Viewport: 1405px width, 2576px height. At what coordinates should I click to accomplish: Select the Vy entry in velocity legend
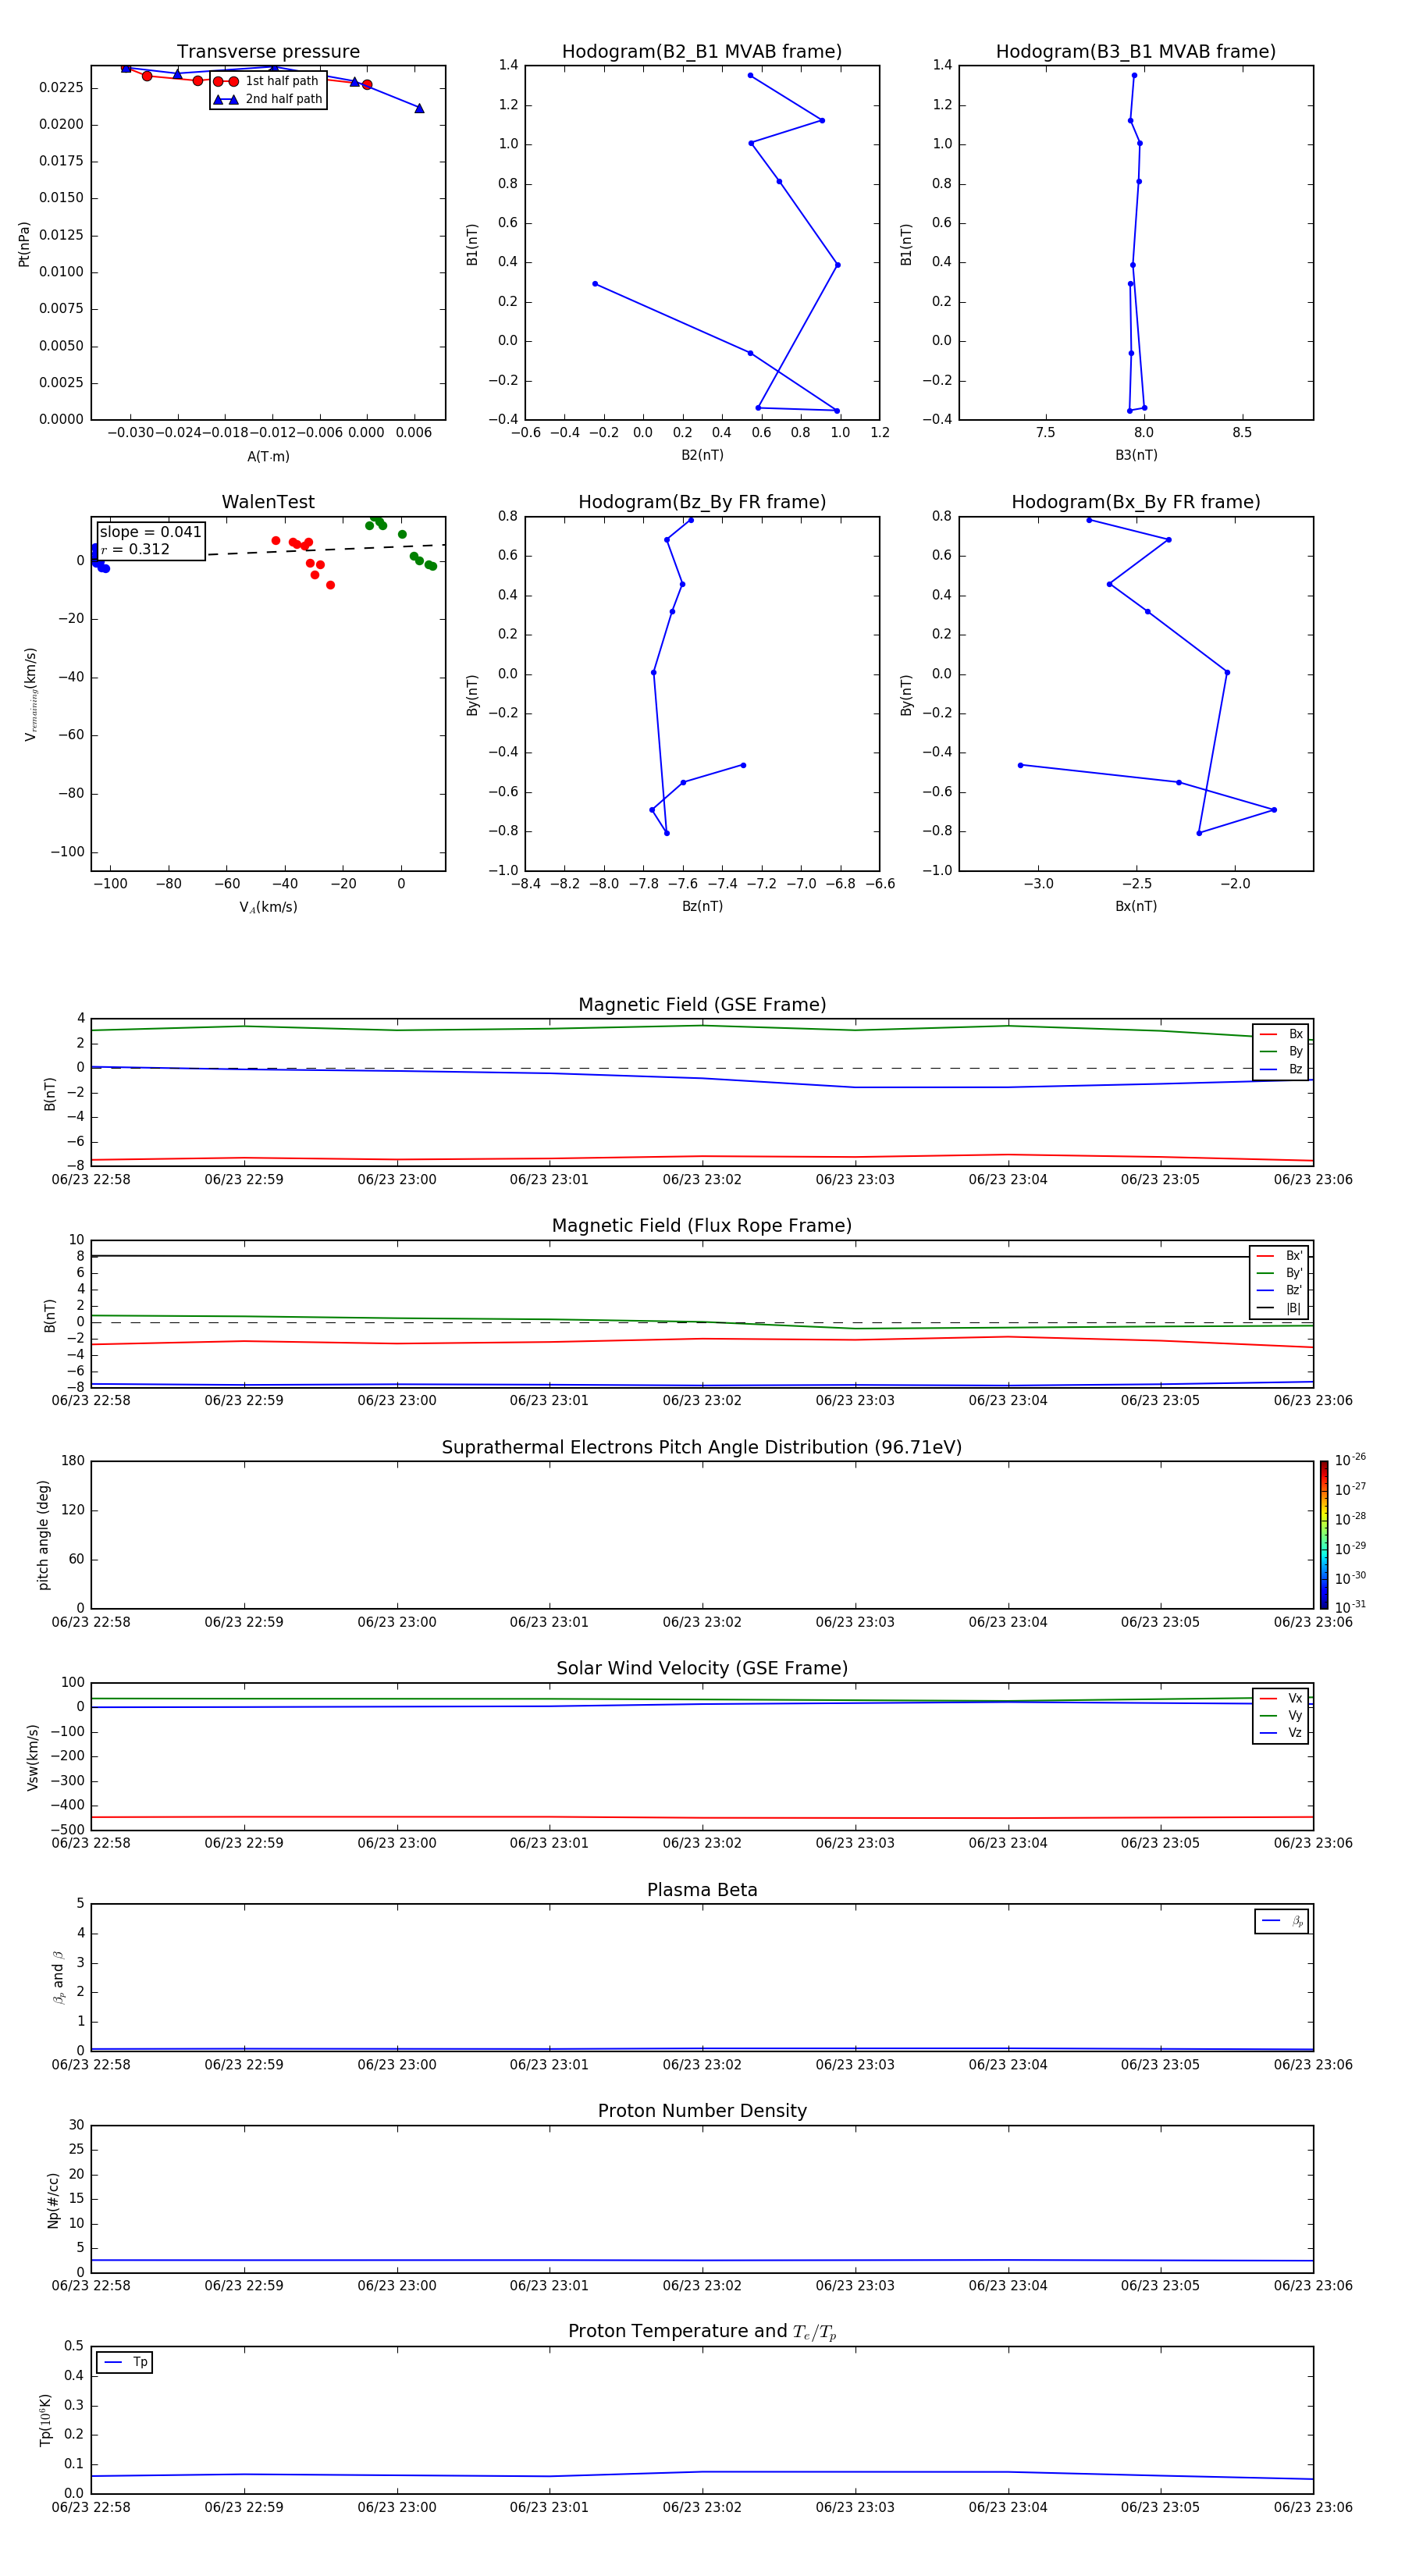pyautogui.click(x=1281, y=1715)
